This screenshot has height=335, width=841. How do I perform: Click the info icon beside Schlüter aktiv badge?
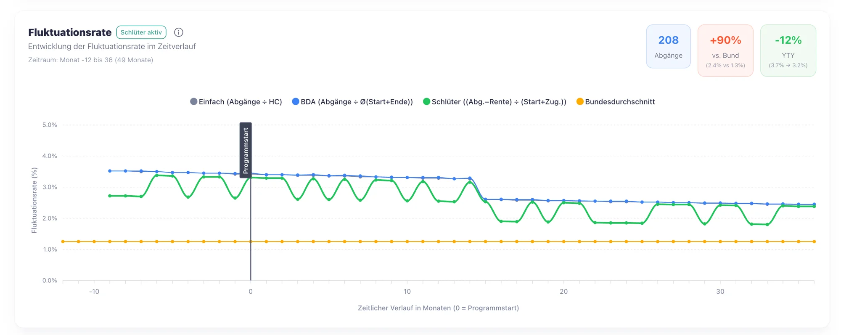click(x=179, y=32)
